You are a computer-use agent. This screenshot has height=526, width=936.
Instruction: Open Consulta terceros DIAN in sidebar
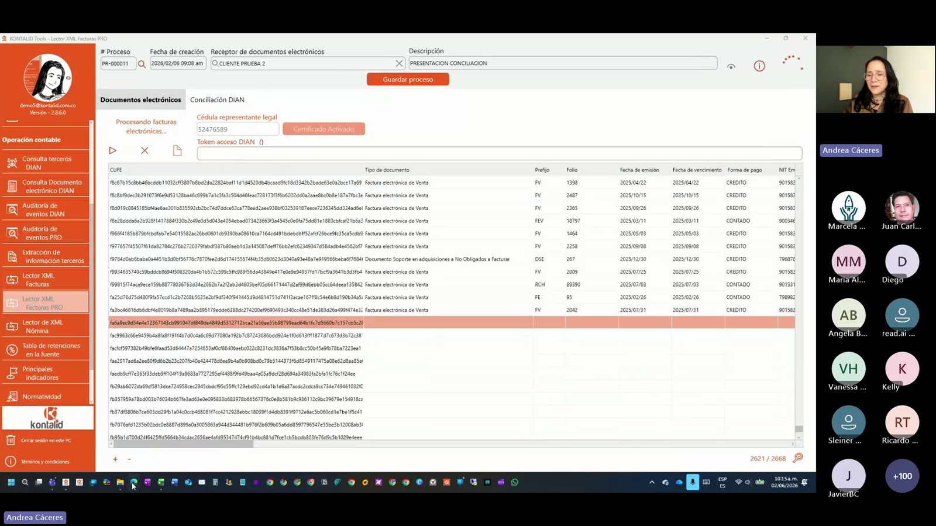46,163
